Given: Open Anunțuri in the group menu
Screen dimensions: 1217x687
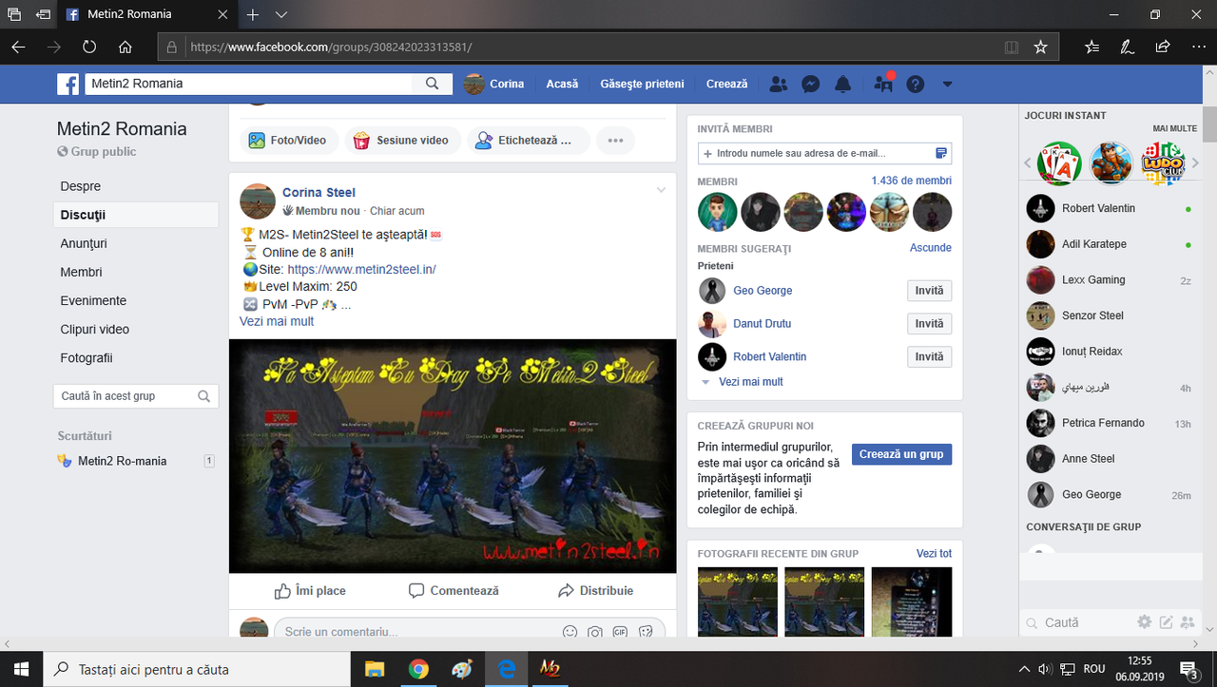Looking at the screenshot, I should point(84,243).
